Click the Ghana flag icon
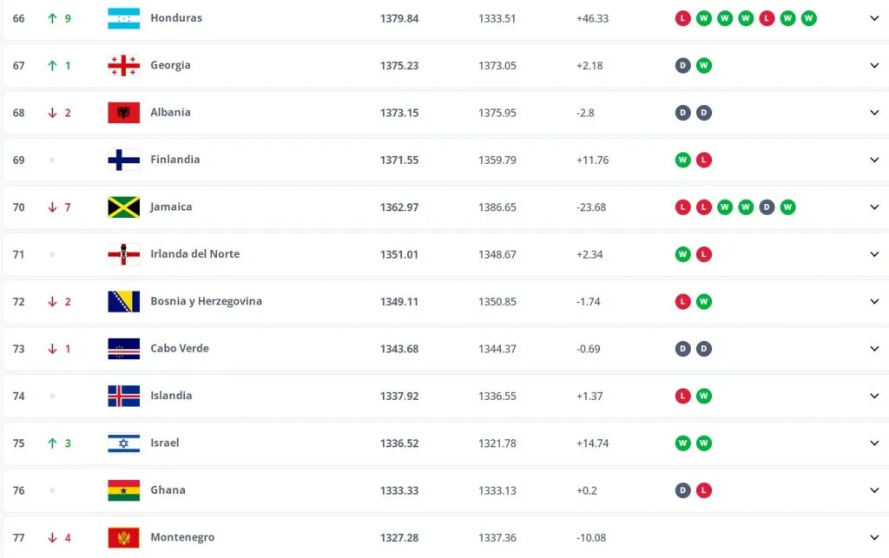This screenshot has height=558, width=889. (123, 490)
